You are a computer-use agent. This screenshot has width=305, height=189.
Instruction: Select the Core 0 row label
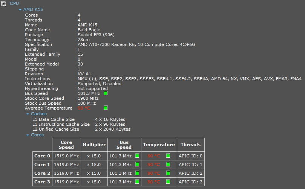pyautogui.click(x=42, y=156)
